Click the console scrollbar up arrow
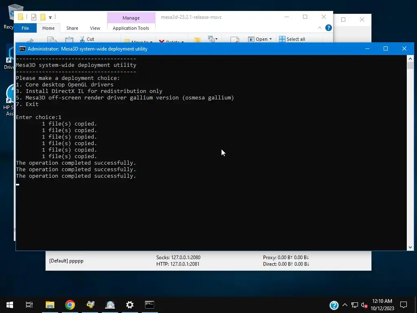 click(410, 59)
